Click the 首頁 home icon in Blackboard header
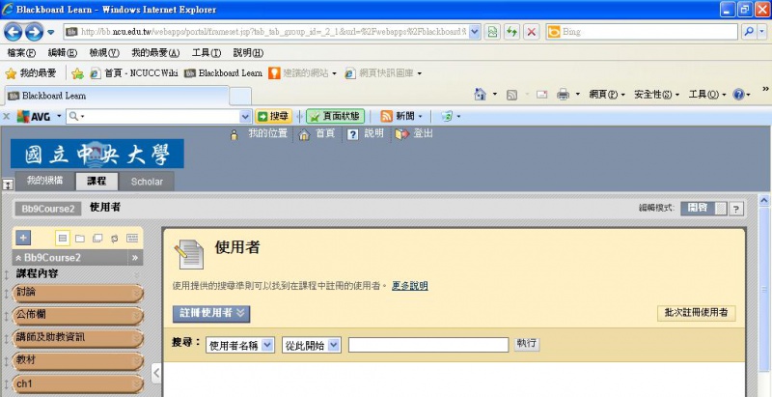Viewport: 772px width, 397px height. coord(305,134)
